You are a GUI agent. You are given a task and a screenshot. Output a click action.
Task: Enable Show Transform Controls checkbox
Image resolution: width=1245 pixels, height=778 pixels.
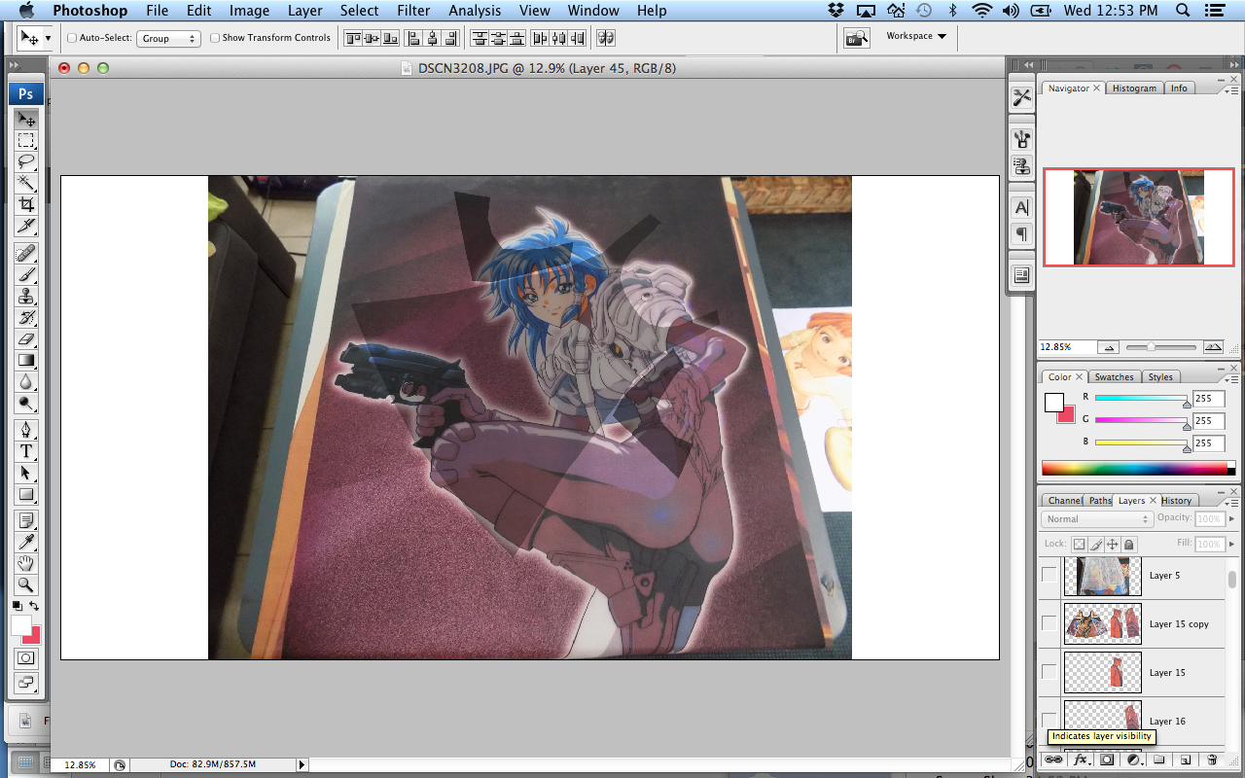215,38
